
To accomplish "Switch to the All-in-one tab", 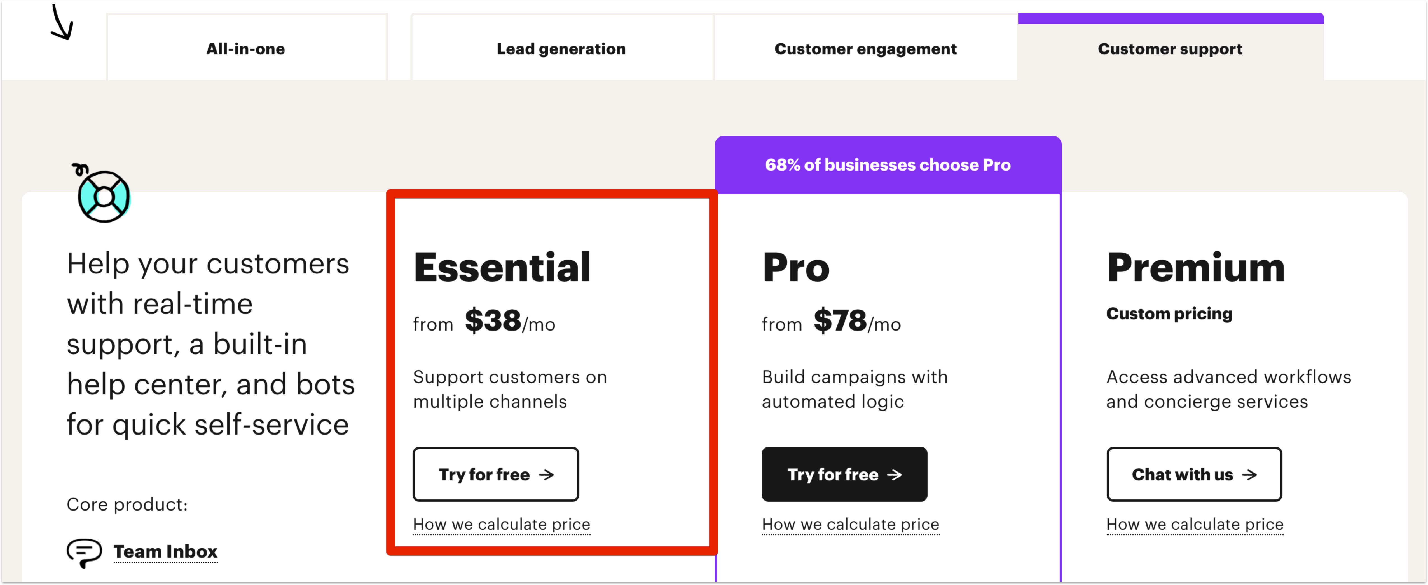I will (x=246, y=48).
